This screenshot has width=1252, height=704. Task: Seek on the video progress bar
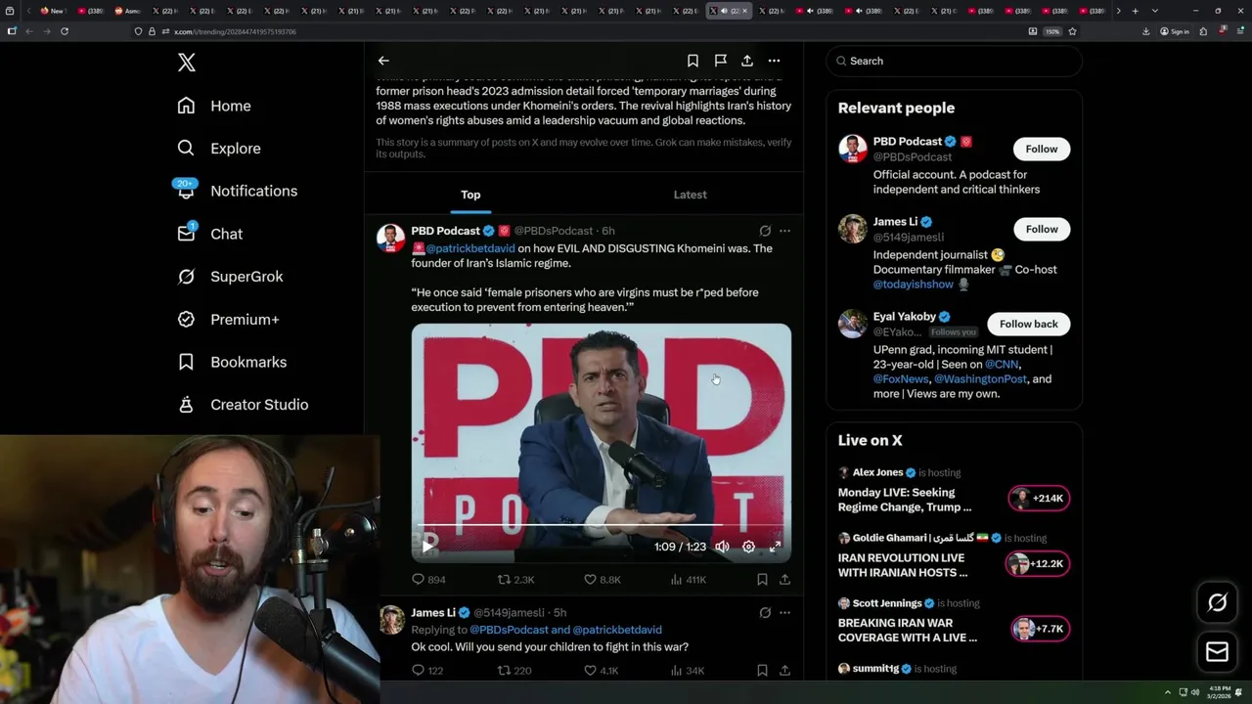(x=601, y=526)
